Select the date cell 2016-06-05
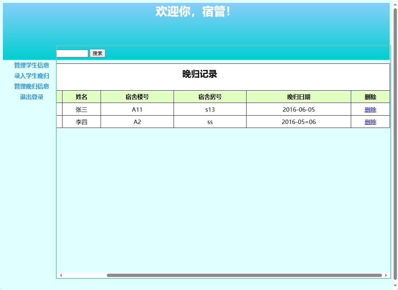The width and height of the screenshot is (398, 290). [298, 109]
